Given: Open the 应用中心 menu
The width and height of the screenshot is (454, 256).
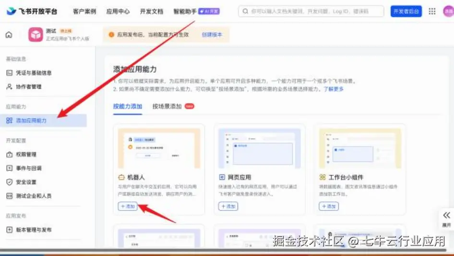Looking at the screenshot, I should click(118, 12).
